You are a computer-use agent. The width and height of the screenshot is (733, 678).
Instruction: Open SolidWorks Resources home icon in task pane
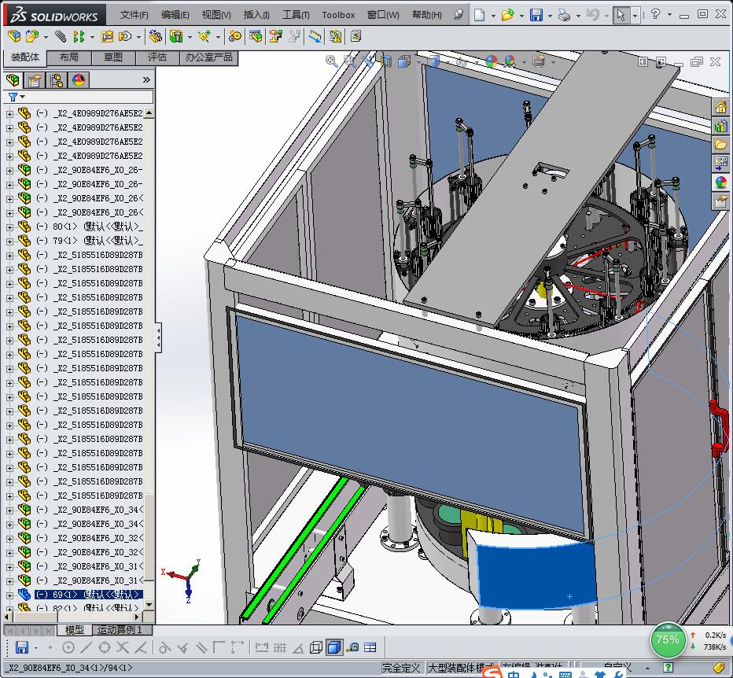pos(721,108)
